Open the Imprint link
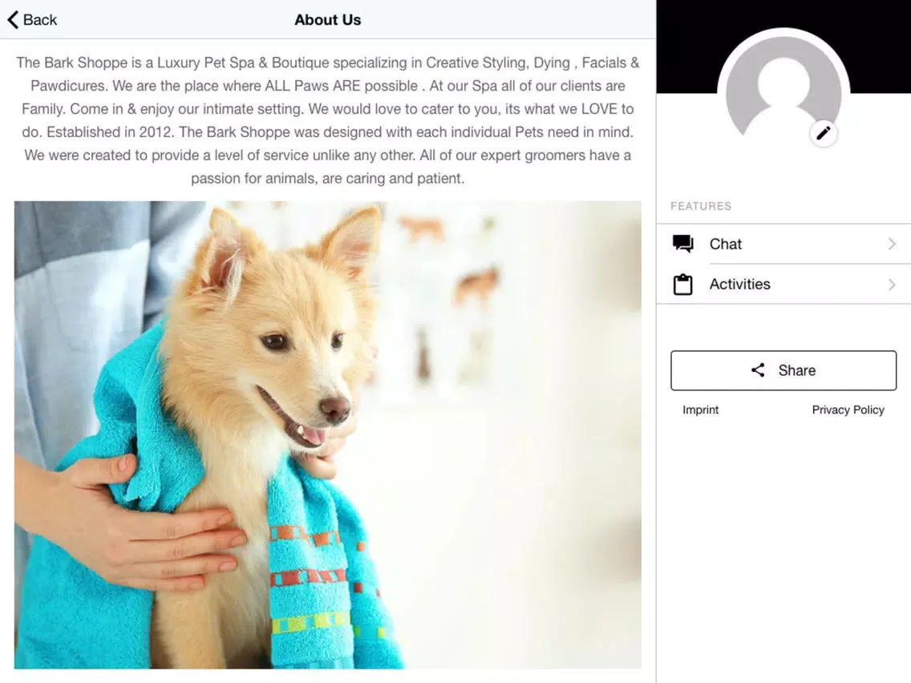This screenshot has width=911, height=683. pos(700,410)
